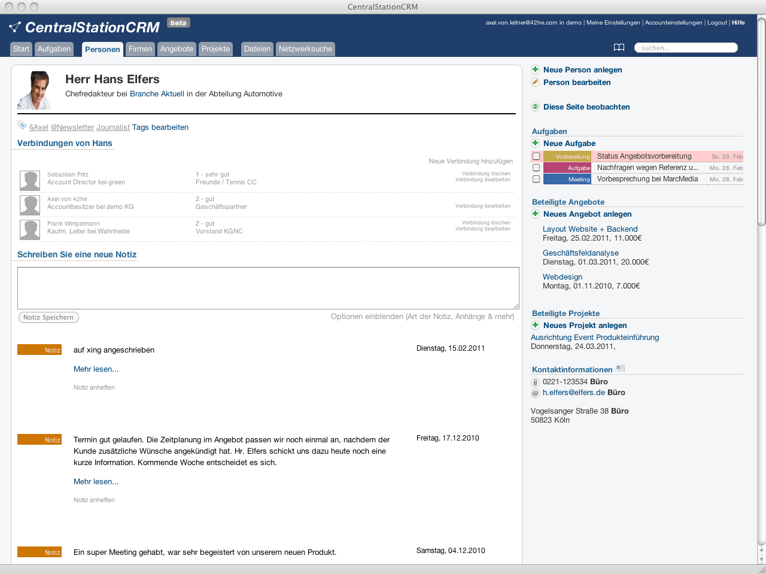Click the eye icon for Diese Seite beobachten
Image resolution: width=766 pixels, height=574 pixels.
click(x=536, y=107)
